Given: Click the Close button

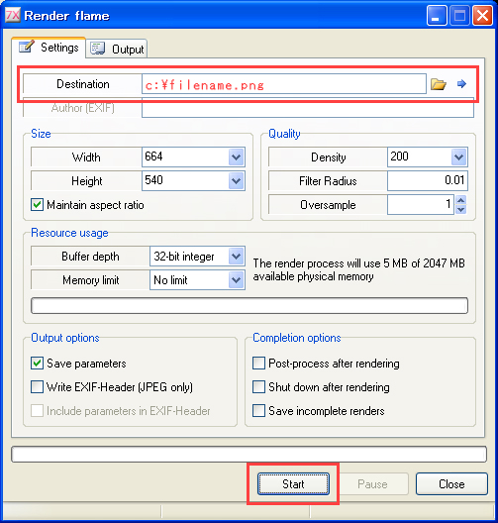Looking at the screenshot, I should pos(451,483).
